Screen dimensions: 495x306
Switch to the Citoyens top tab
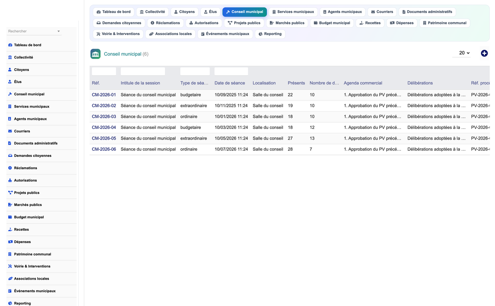pyautogui.click(x=184, y=12)
